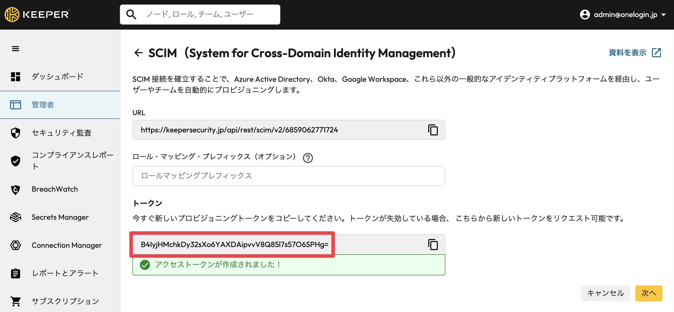The image size is (674, 312).
Task: Click the user avatar icon
Action: click(x=584, y=15)
